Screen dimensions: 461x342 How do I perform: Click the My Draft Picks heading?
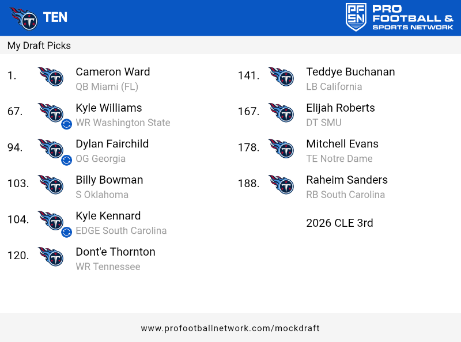pos(39,45)
